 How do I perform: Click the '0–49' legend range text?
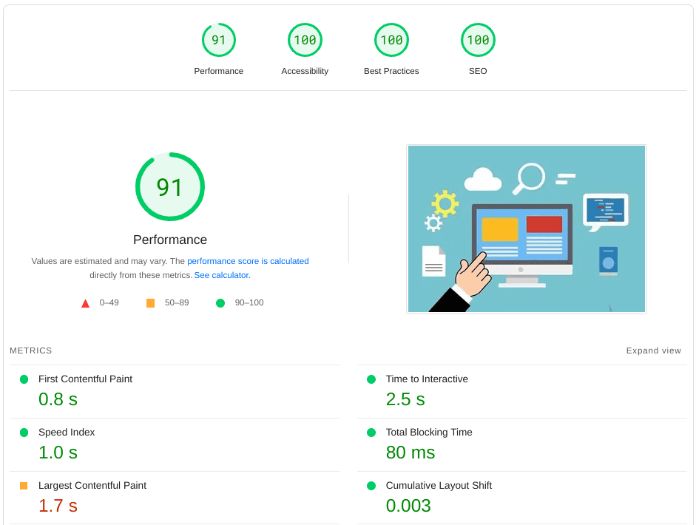(x=109, y=302)
